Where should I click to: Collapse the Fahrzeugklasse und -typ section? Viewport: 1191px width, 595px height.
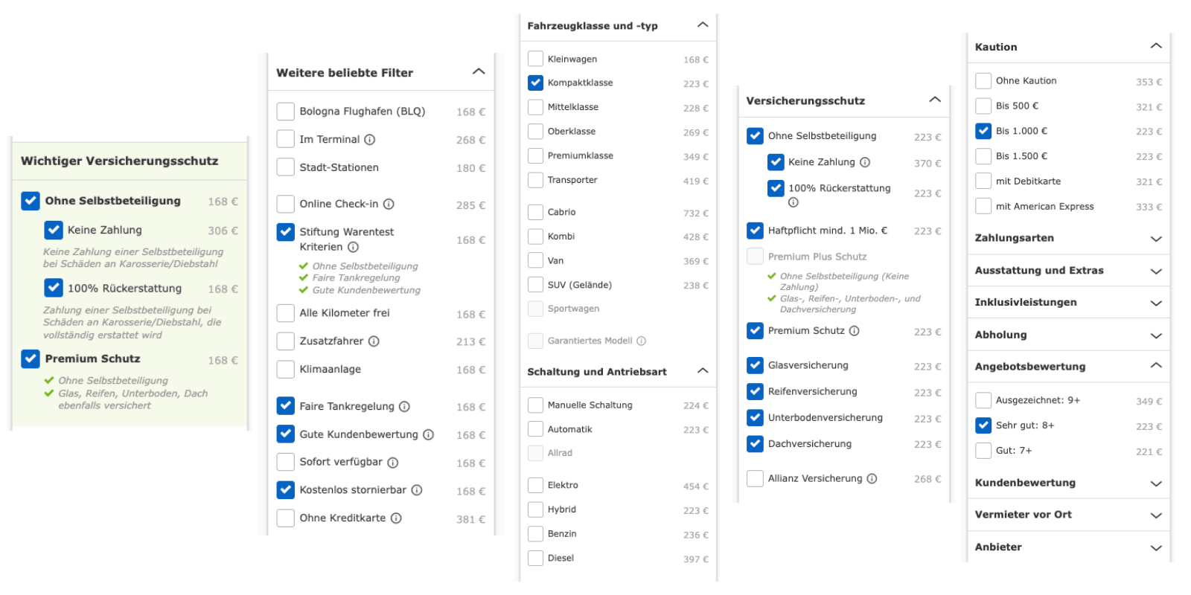pyautogui.click(x=702, y=25)
